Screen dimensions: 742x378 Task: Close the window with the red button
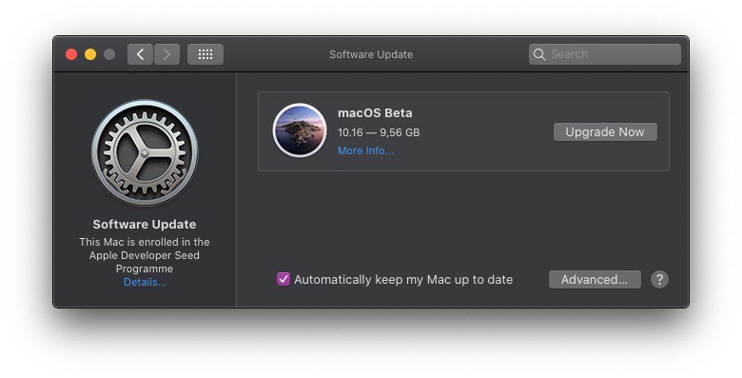click(71, 54)
